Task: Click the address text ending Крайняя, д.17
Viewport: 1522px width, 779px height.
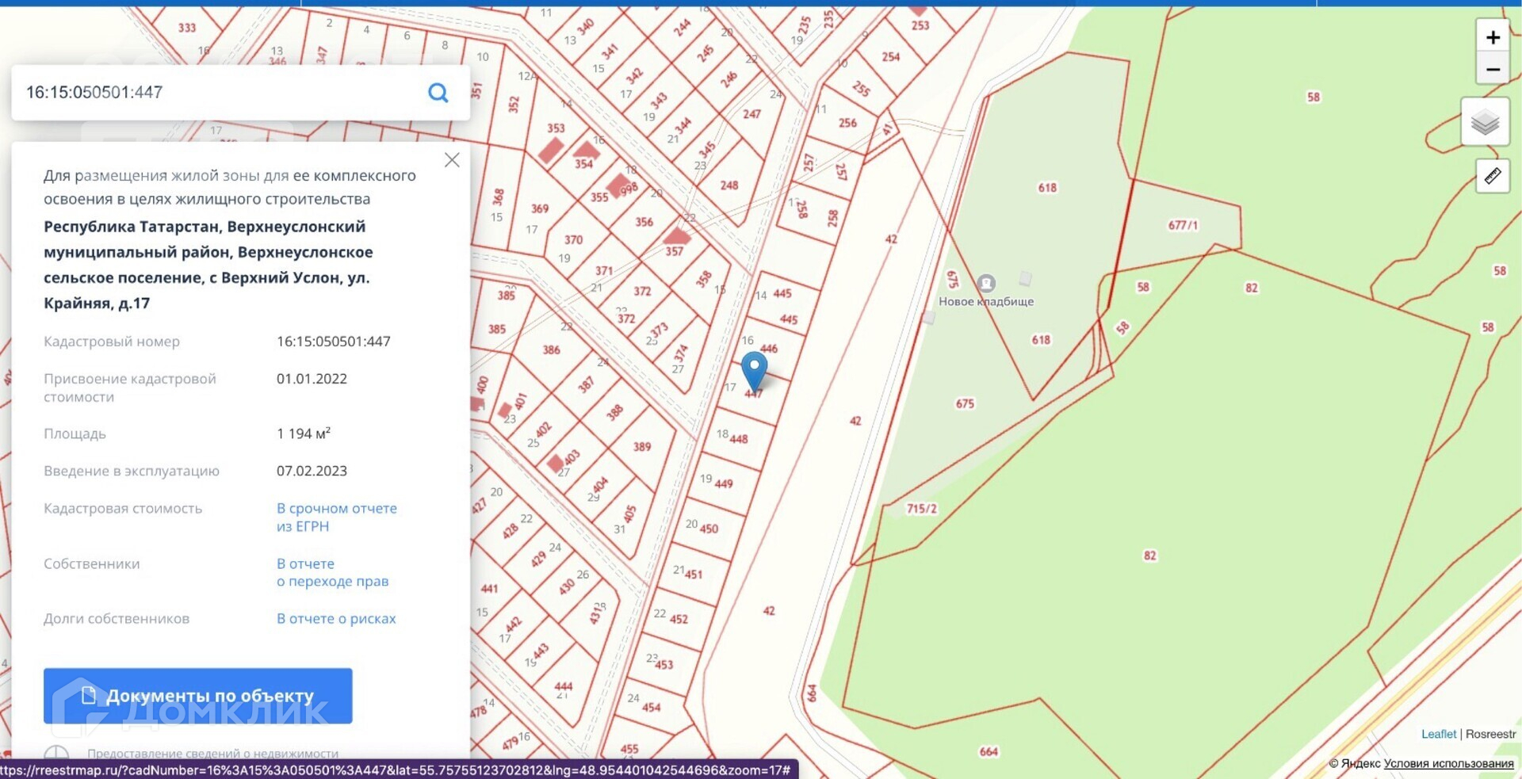Action: [x=208, y=265]
